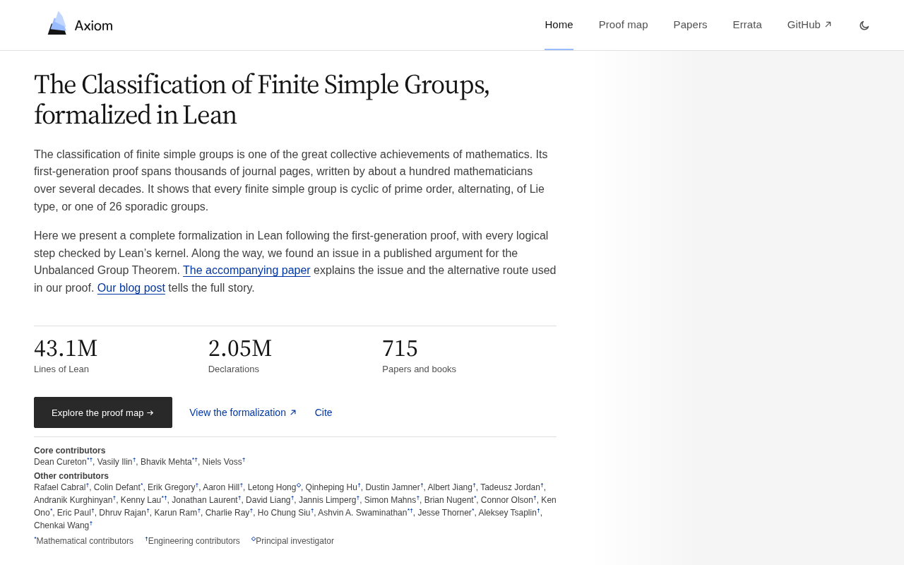The height and width of the screenshot is (565, 904).
Task: Click the arrow in Explore the proof map
Action: [x=150, y=412]
